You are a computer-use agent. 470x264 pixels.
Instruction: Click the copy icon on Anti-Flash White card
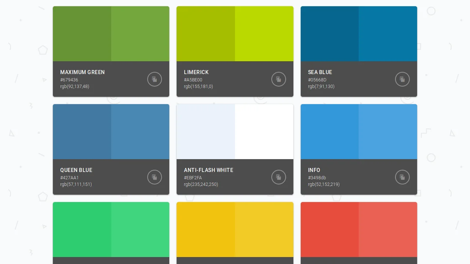pos(278,177)
